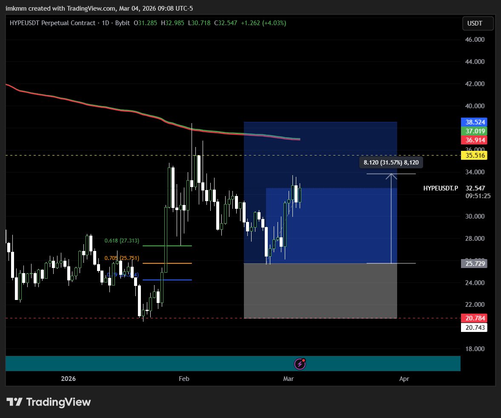Click the purple lightning event marker icon
Screen dimensions: 501x418
[300, 363]
